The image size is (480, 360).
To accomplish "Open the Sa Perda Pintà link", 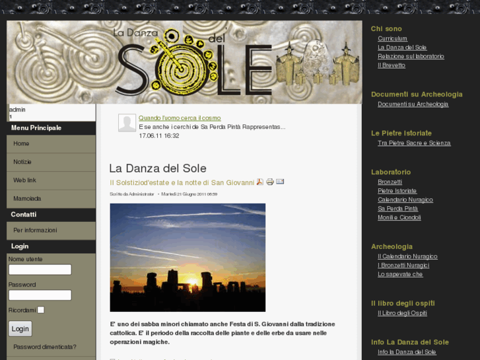I will (397, 209).
